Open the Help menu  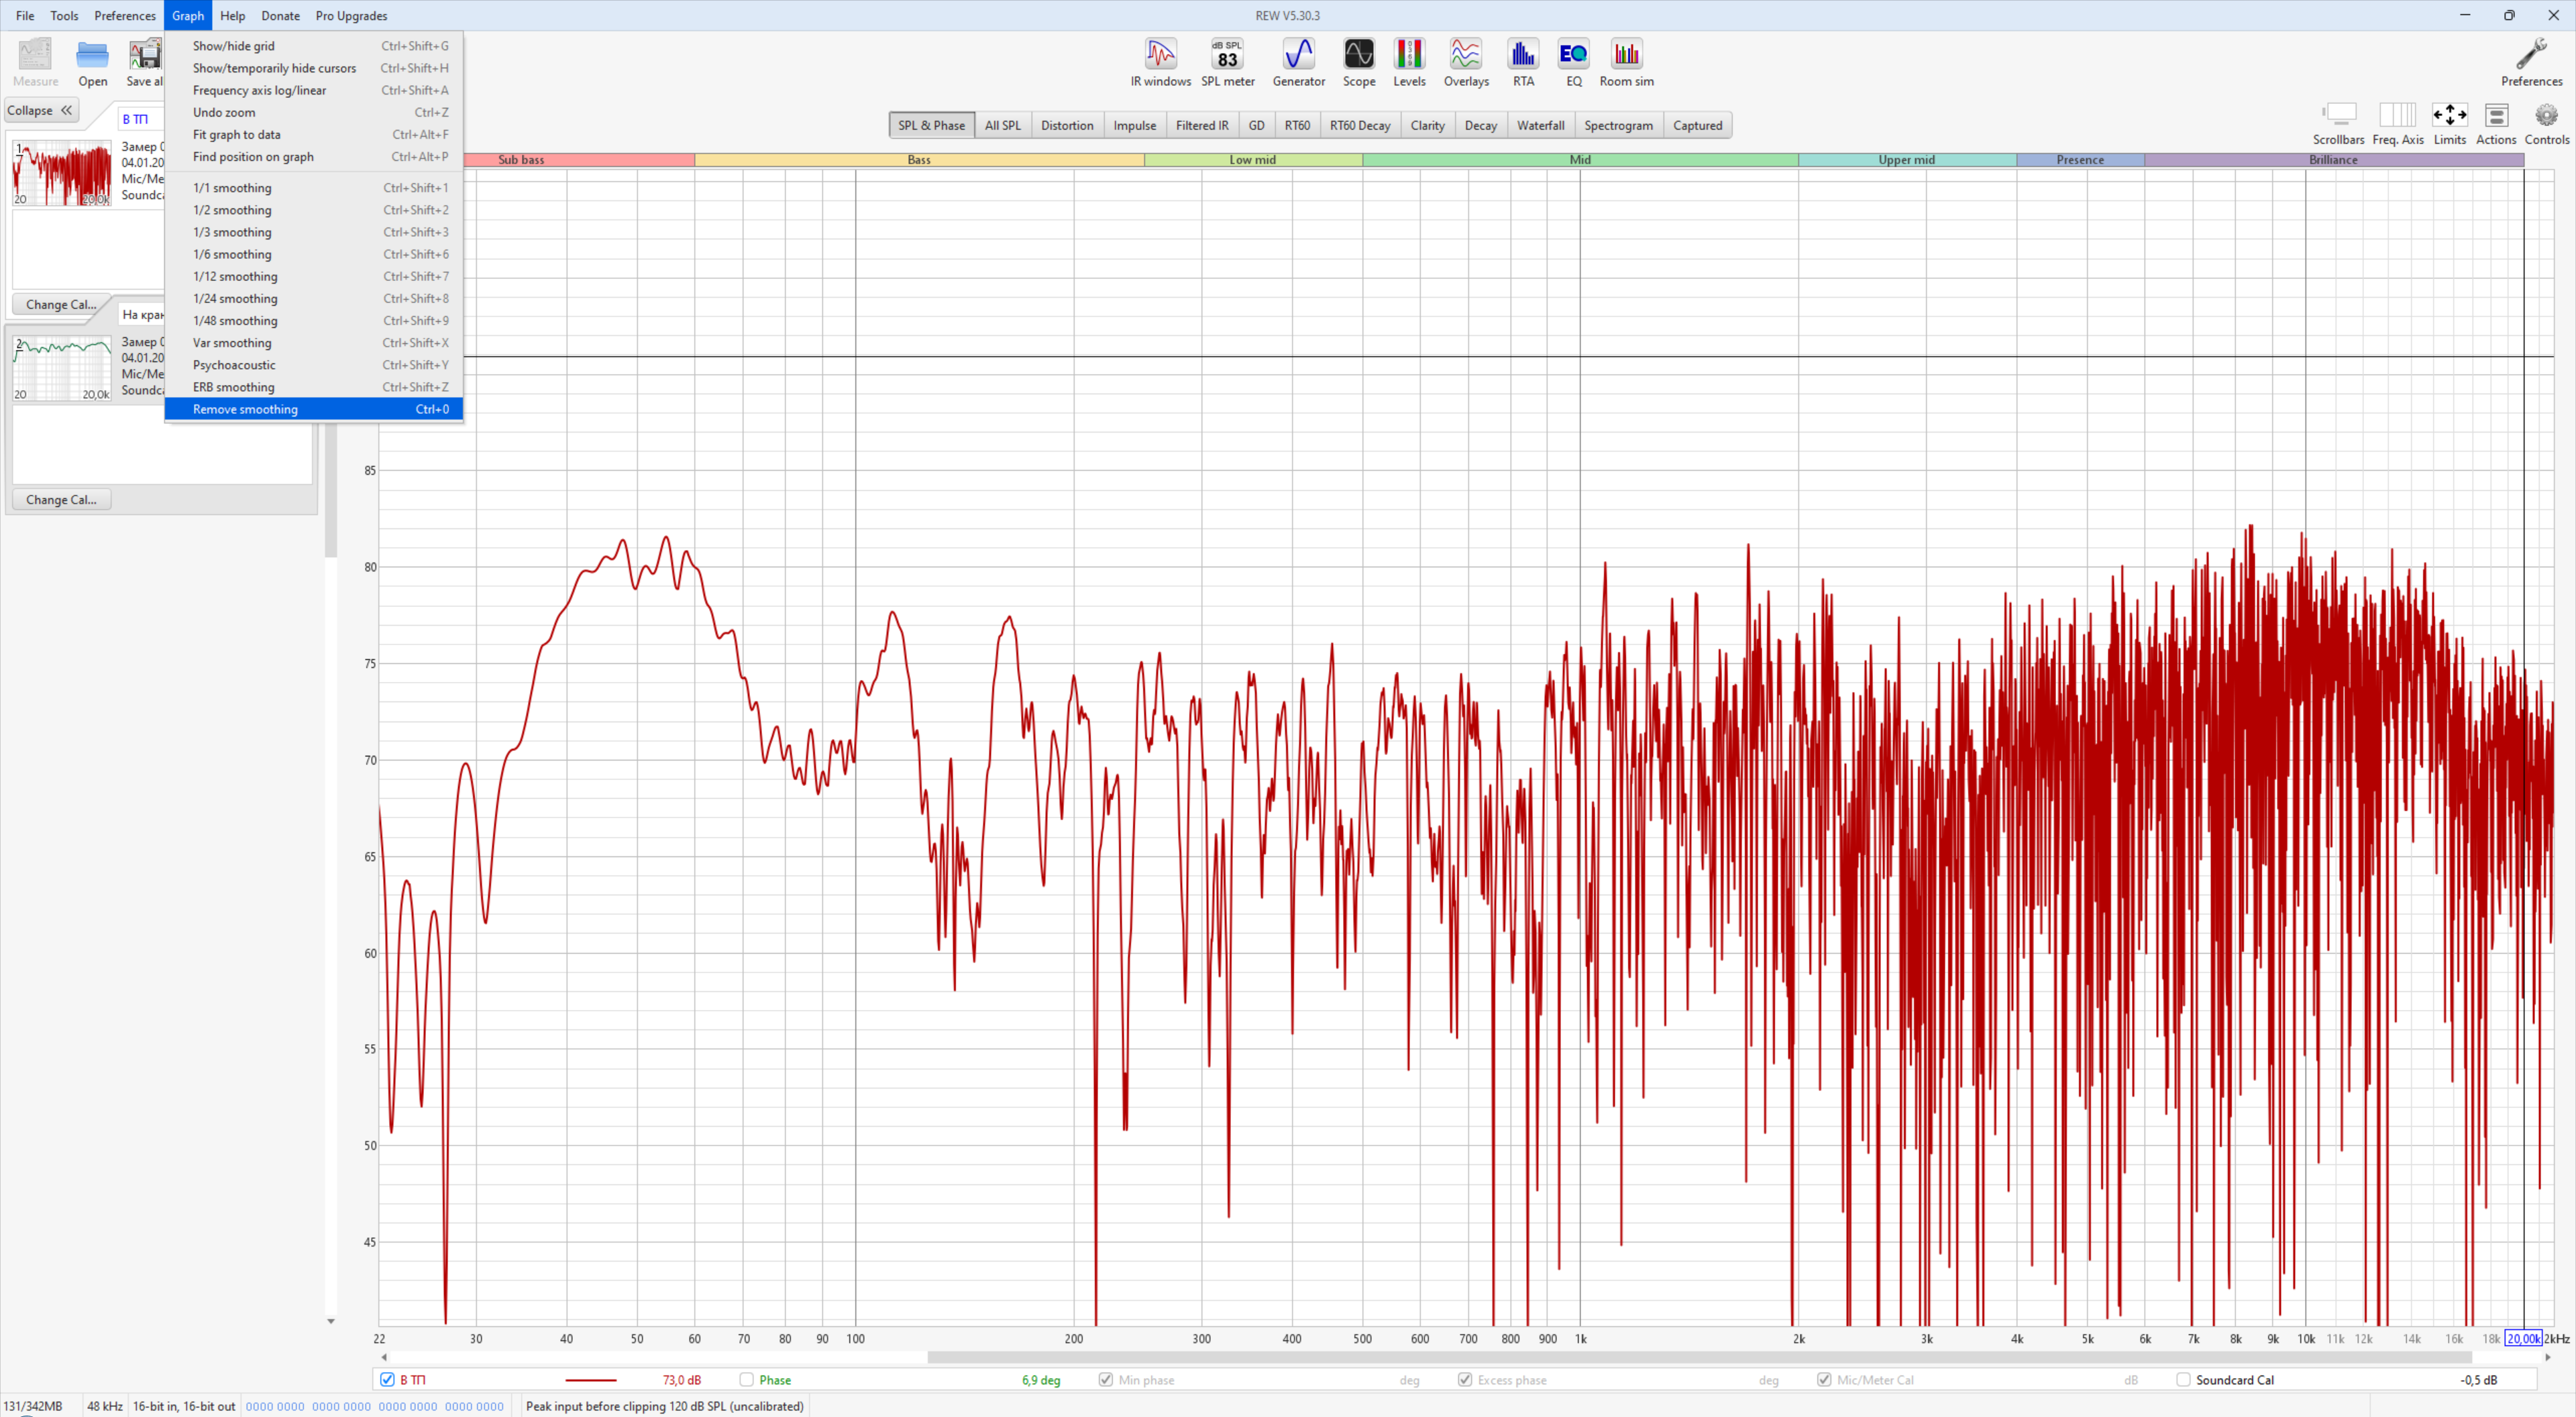click(232, 15)
